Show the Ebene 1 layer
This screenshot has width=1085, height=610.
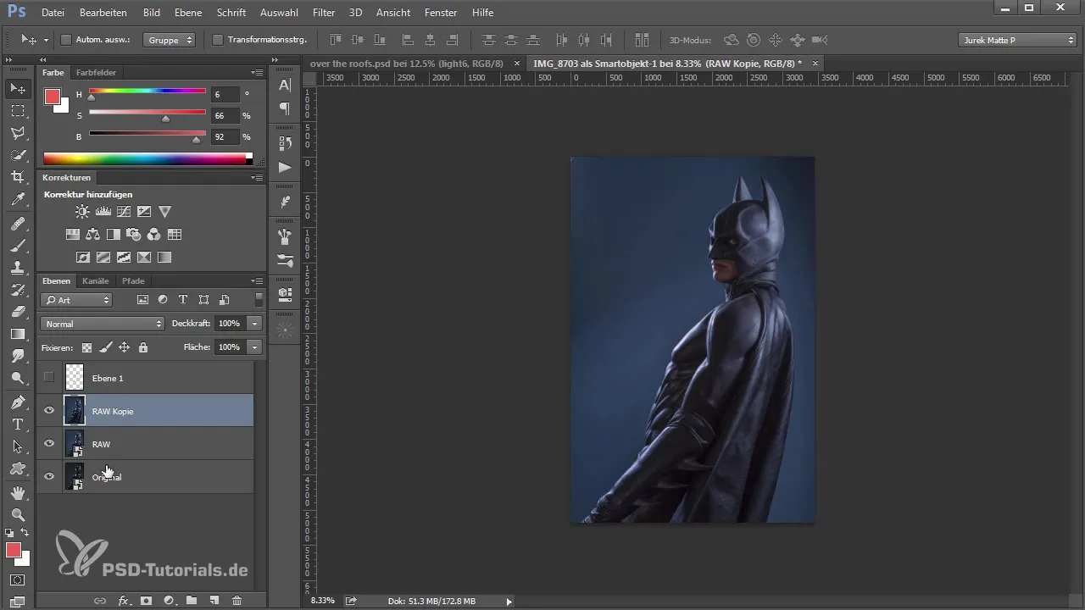49,377
